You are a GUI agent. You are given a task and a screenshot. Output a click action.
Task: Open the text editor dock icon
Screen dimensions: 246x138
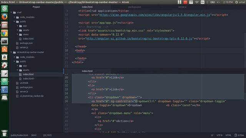coord(4,74)
